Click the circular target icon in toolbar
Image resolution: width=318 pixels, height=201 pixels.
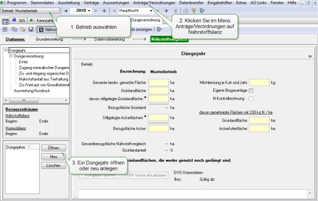176,11
